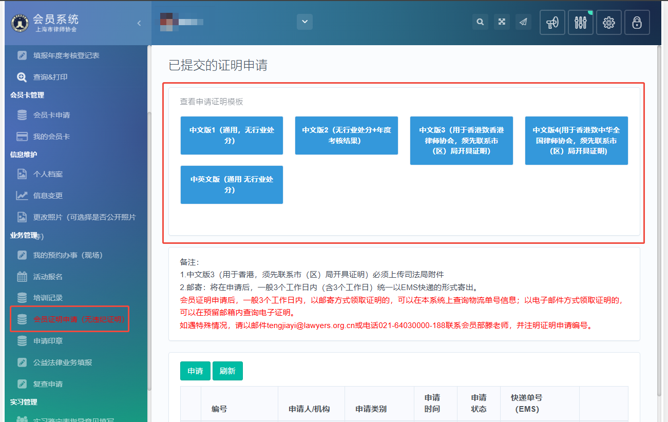The width and height of the screenshot is (668, 422).
Task: Click pencil icon beside 填报年度考核登记表
Action: click(x=22, y=55)
